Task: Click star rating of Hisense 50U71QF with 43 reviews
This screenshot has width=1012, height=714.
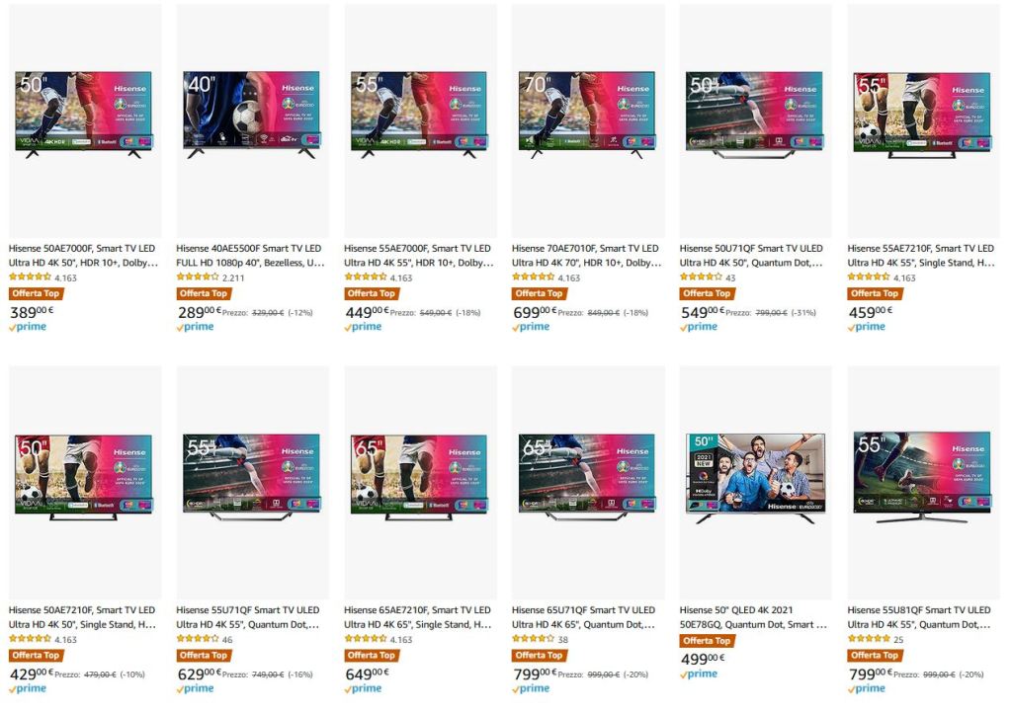Action: [701, 278]
